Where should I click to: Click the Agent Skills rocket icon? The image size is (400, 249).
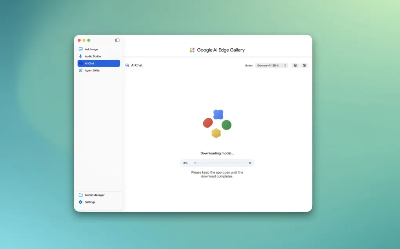pyautogui.click(x=81, y=70)
